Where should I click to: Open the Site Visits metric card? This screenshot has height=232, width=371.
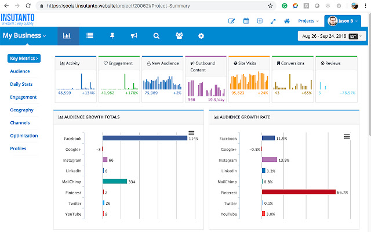[249, 79]
